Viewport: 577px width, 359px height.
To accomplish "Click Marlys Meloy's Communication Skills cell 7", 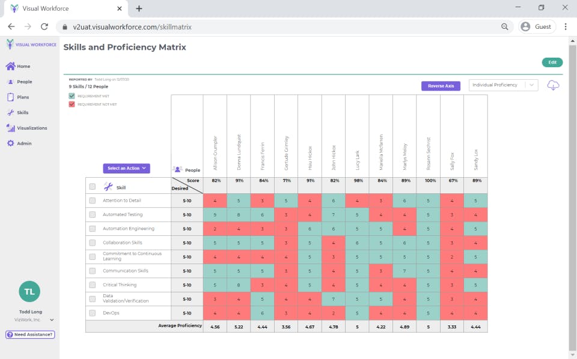I will [x=405, y=271].
